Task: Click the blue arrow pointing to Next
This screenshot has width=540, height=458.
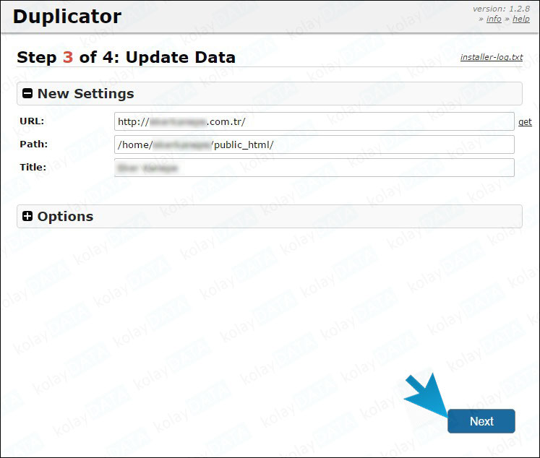Action: (x=427, y=396)
